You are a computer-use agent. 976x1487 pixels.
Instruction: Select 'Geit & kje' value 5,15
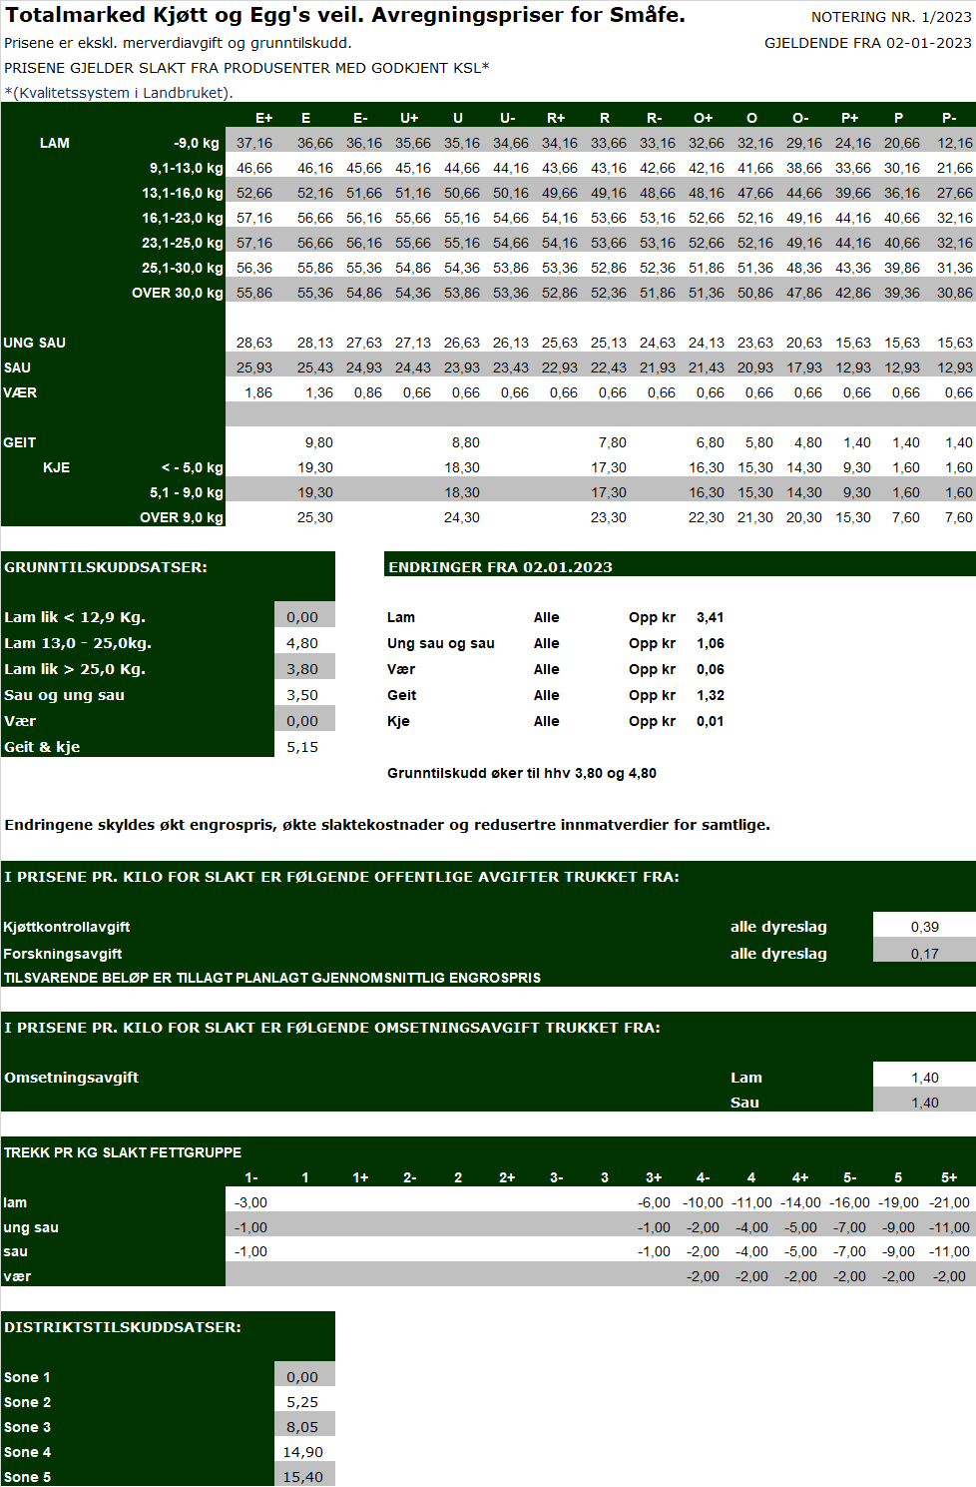(302, 747)
